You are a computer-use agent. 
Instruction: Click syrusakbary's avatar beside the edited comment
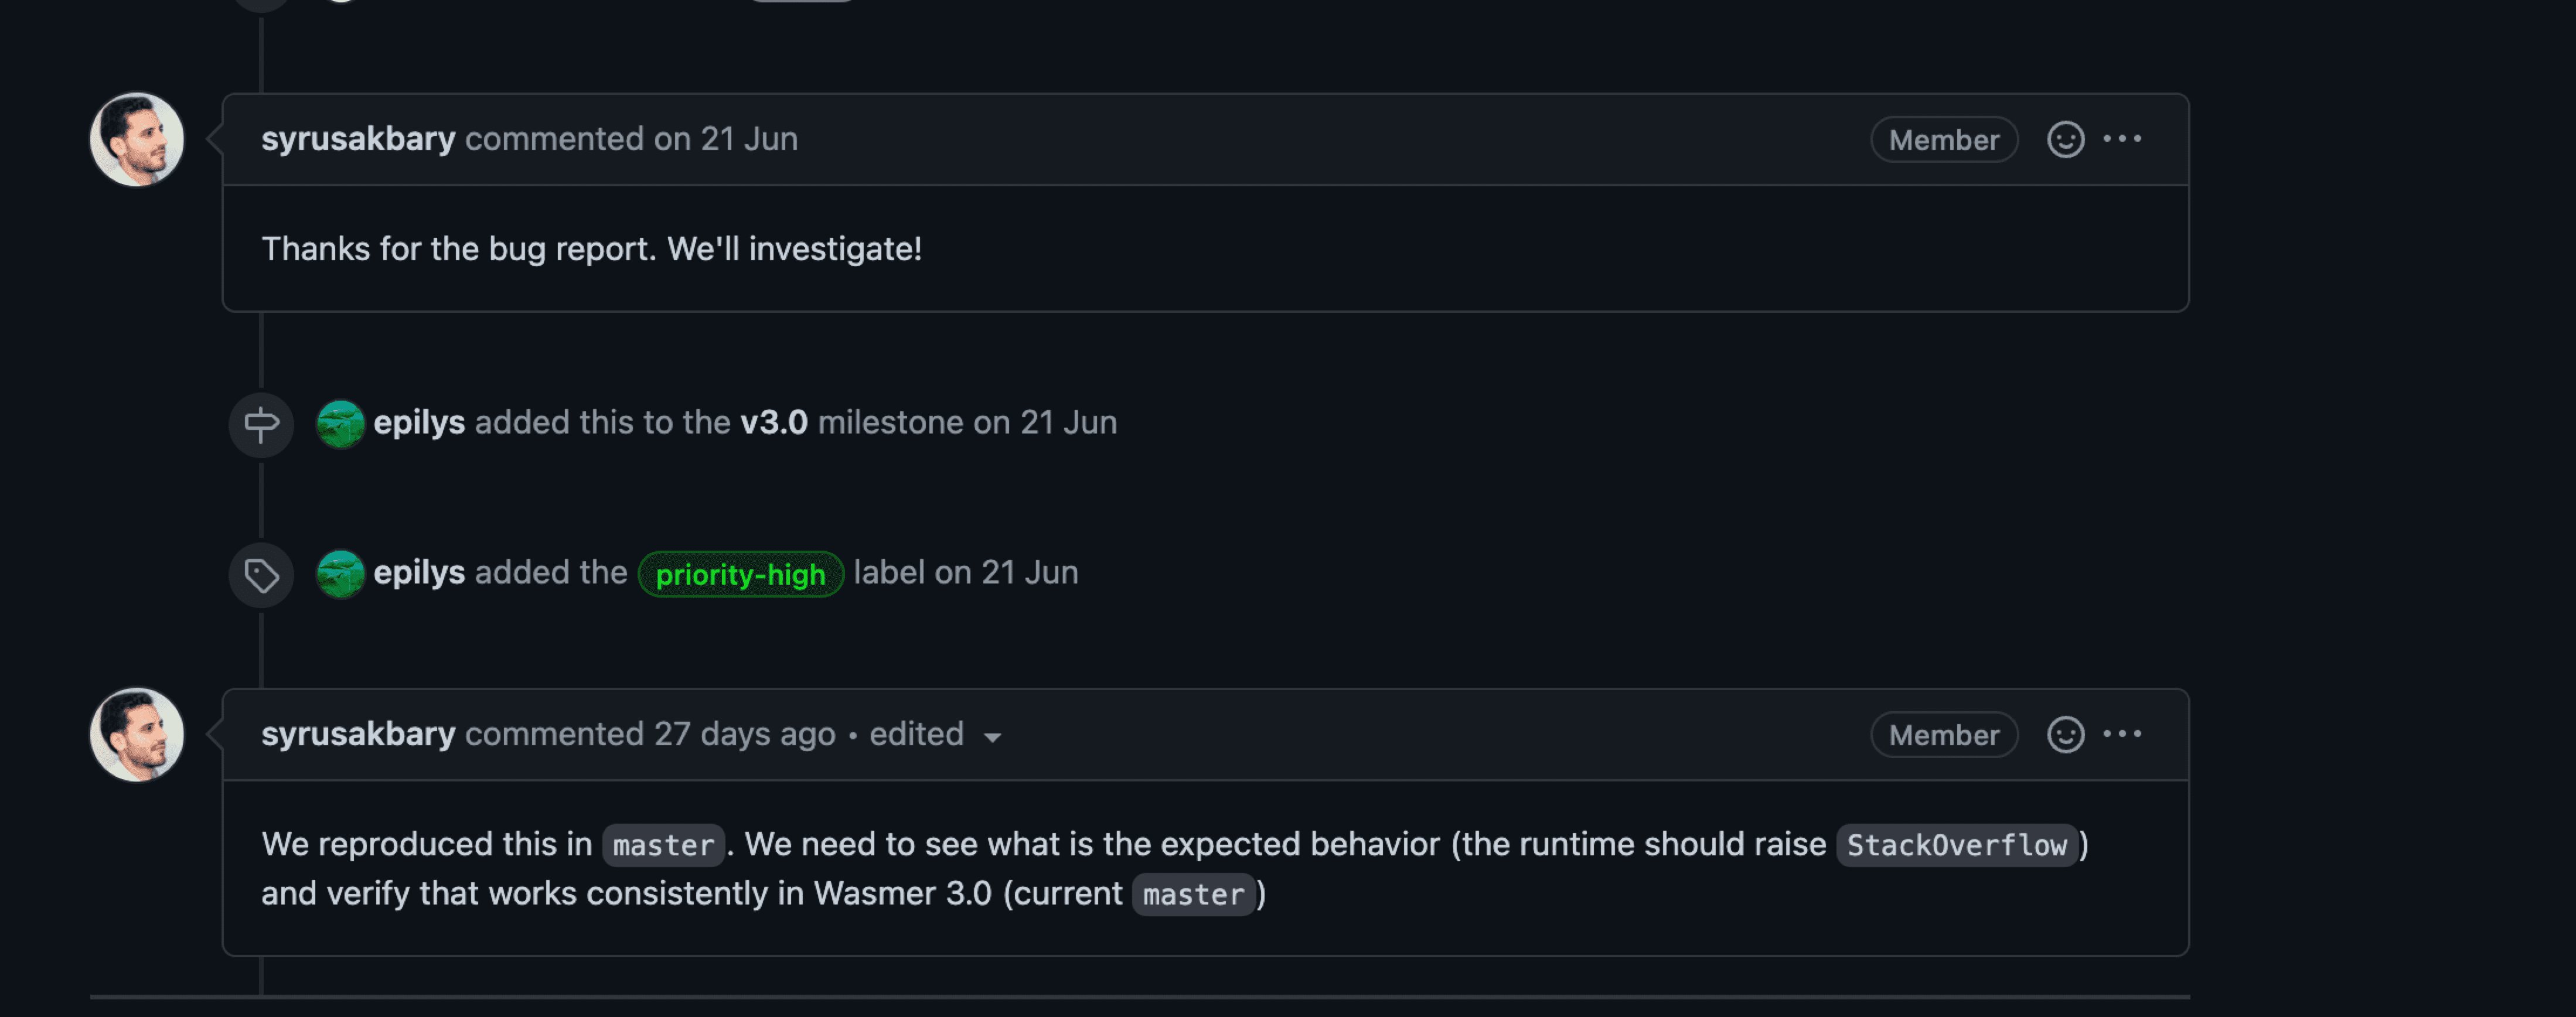[137, 735]
